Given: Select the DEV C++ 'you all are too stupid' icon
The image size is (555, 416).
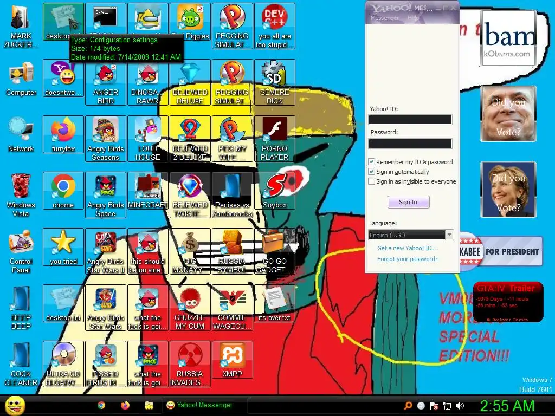Looking at the screenshot, I should [275, 26].
